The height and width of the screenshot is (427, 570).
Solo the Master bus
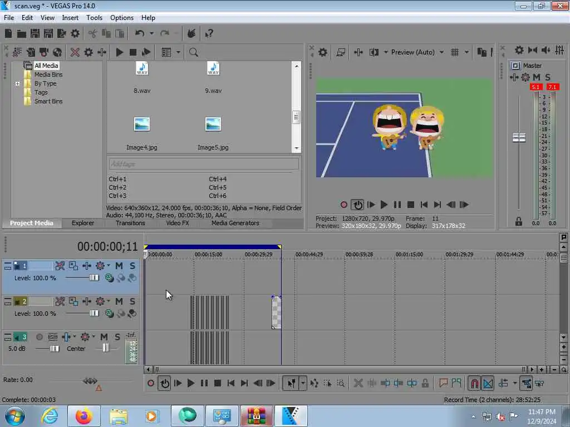548,77
